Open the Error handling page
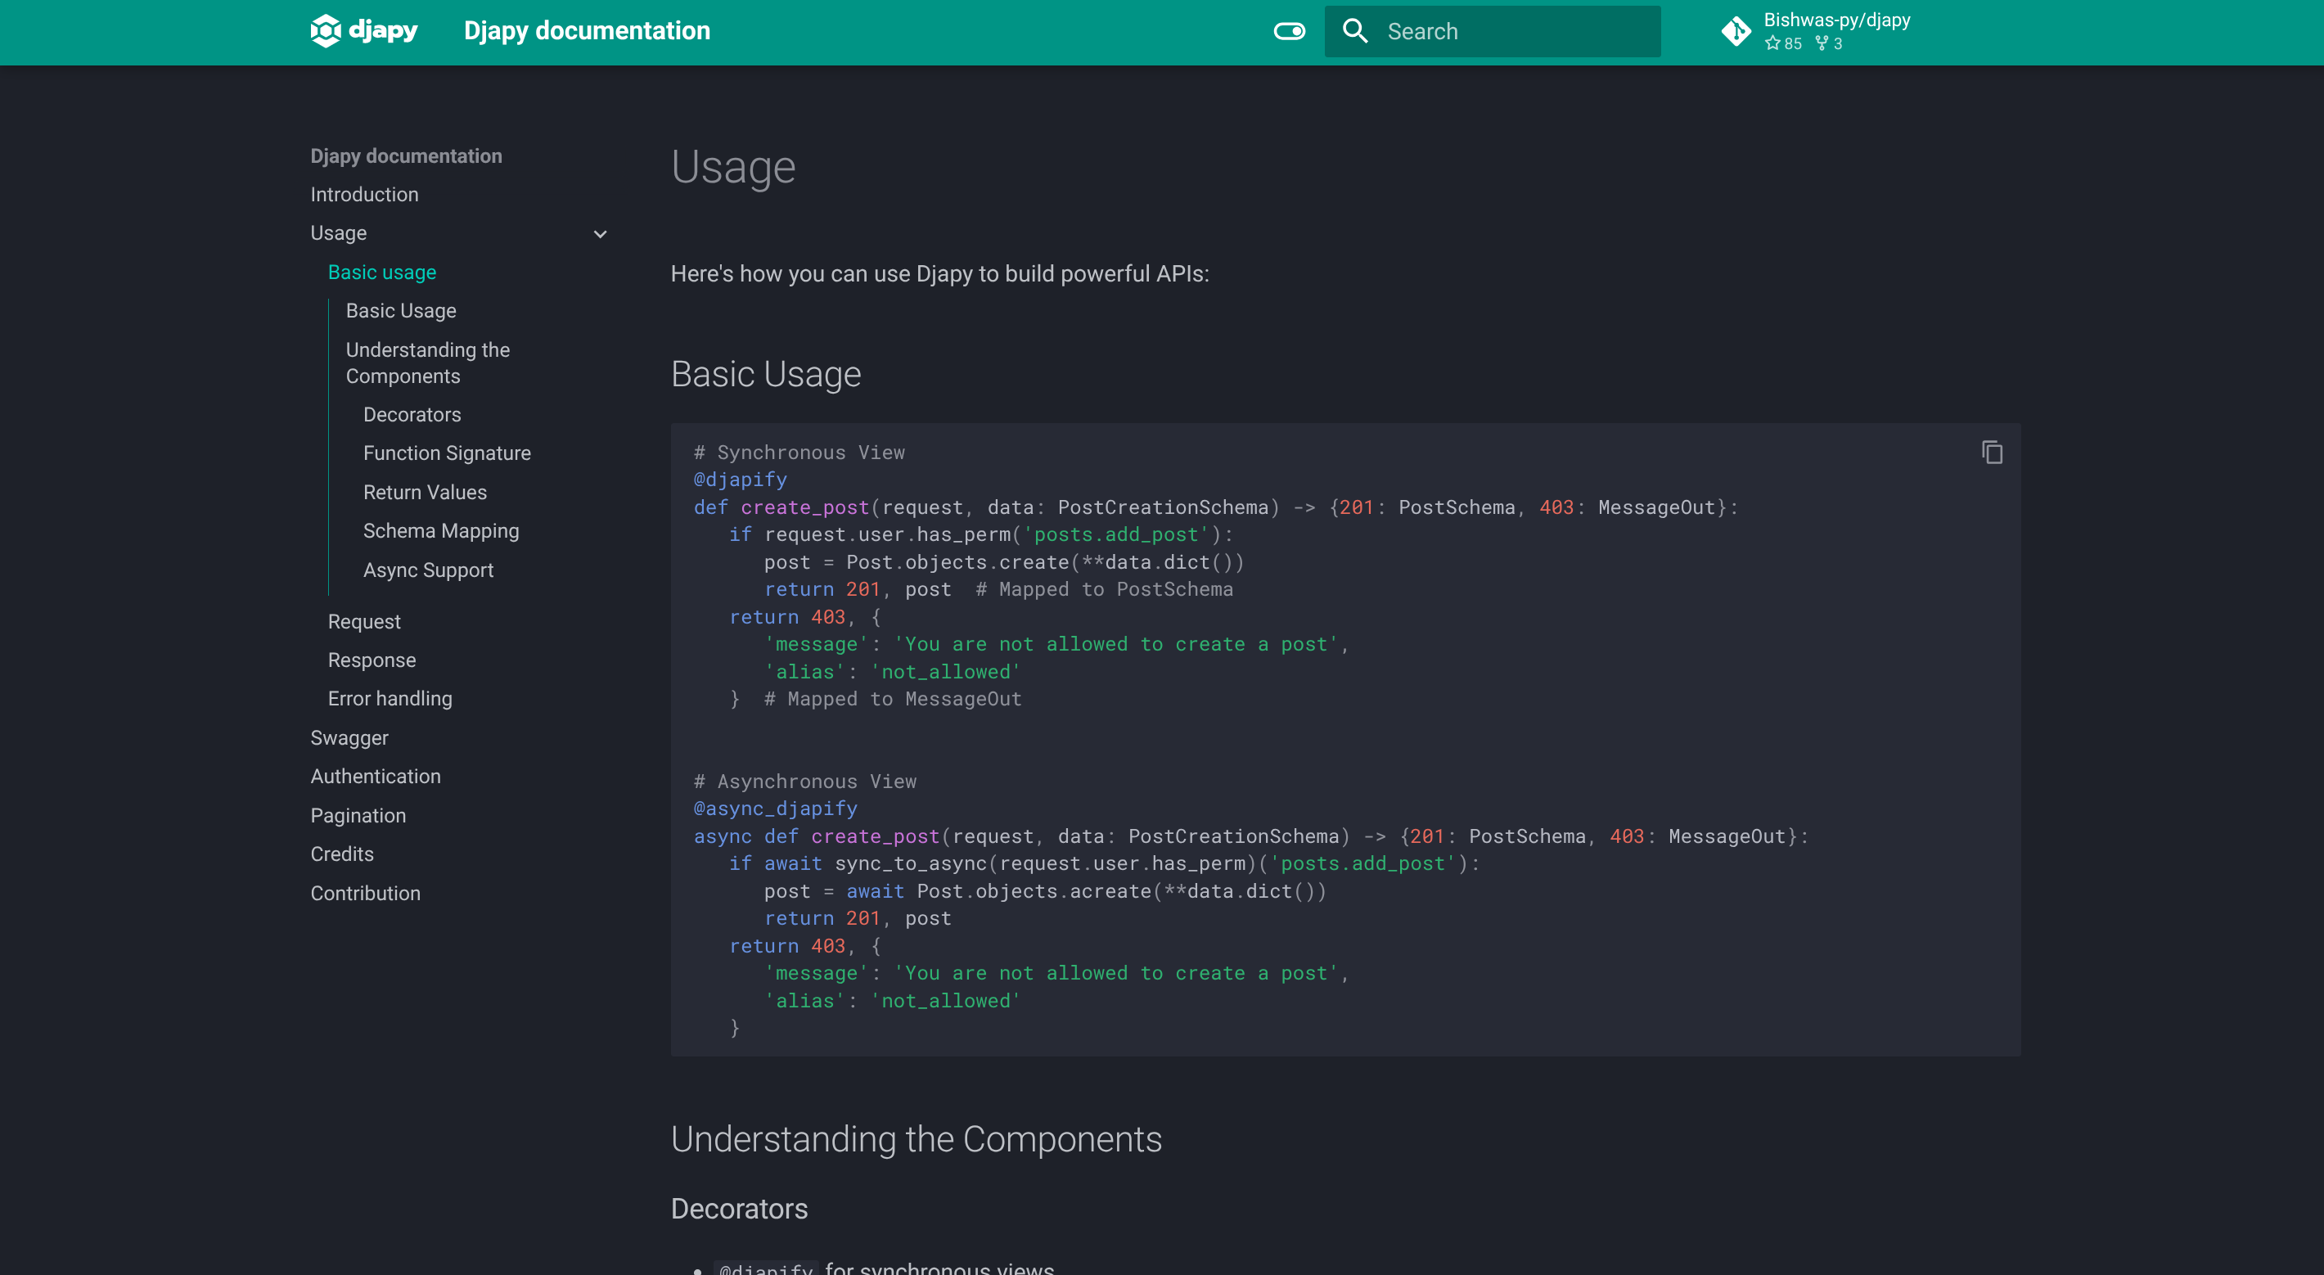 click(x=390, y=698)
